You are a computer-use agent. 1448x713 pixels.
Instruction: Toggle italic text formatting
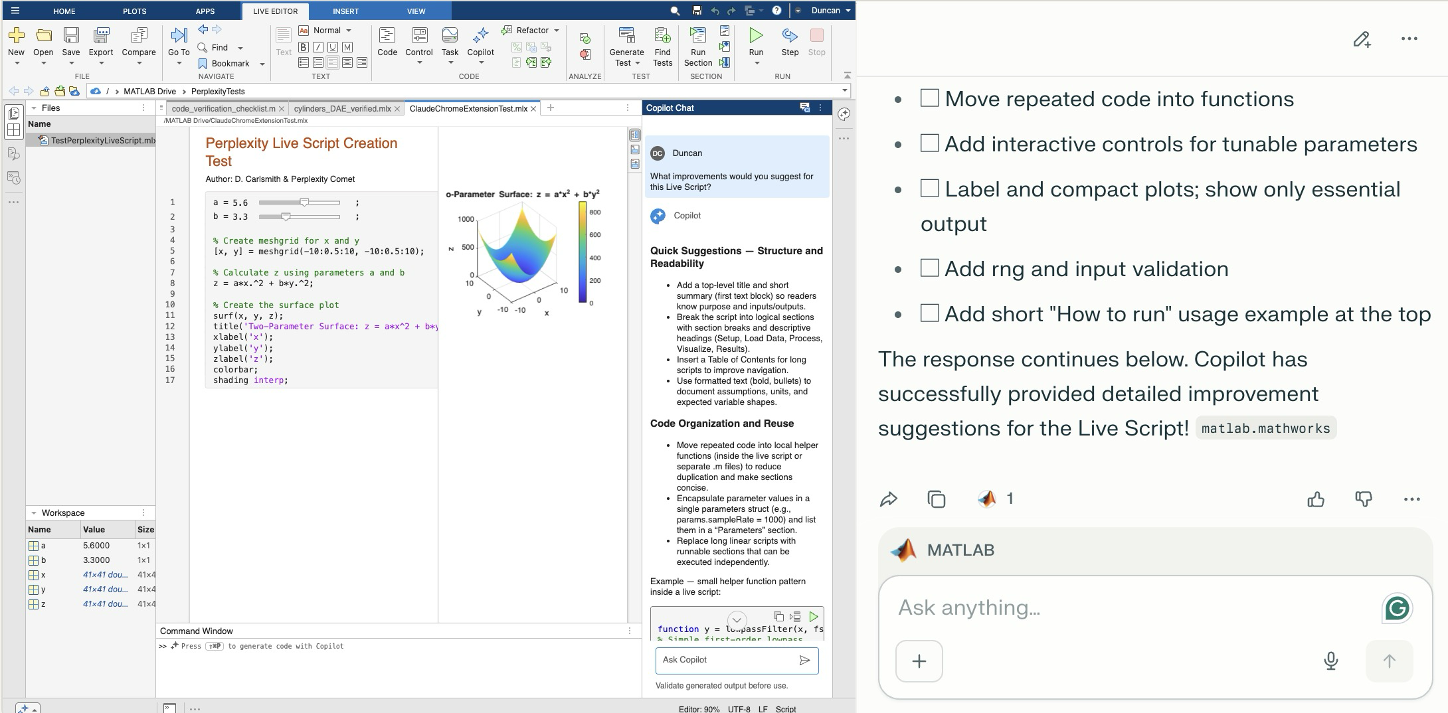[318, 47]
